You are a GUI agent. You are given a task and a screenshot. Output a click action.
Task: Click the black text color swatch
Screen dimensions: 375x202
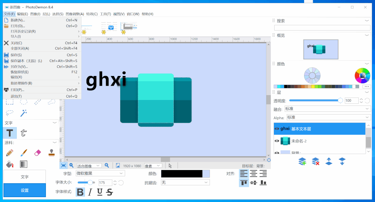point(181,174)
